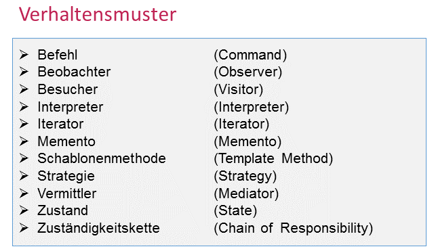Click the Vermittler list item
This screenshot has height=251, width=436.
click(67, 193)
